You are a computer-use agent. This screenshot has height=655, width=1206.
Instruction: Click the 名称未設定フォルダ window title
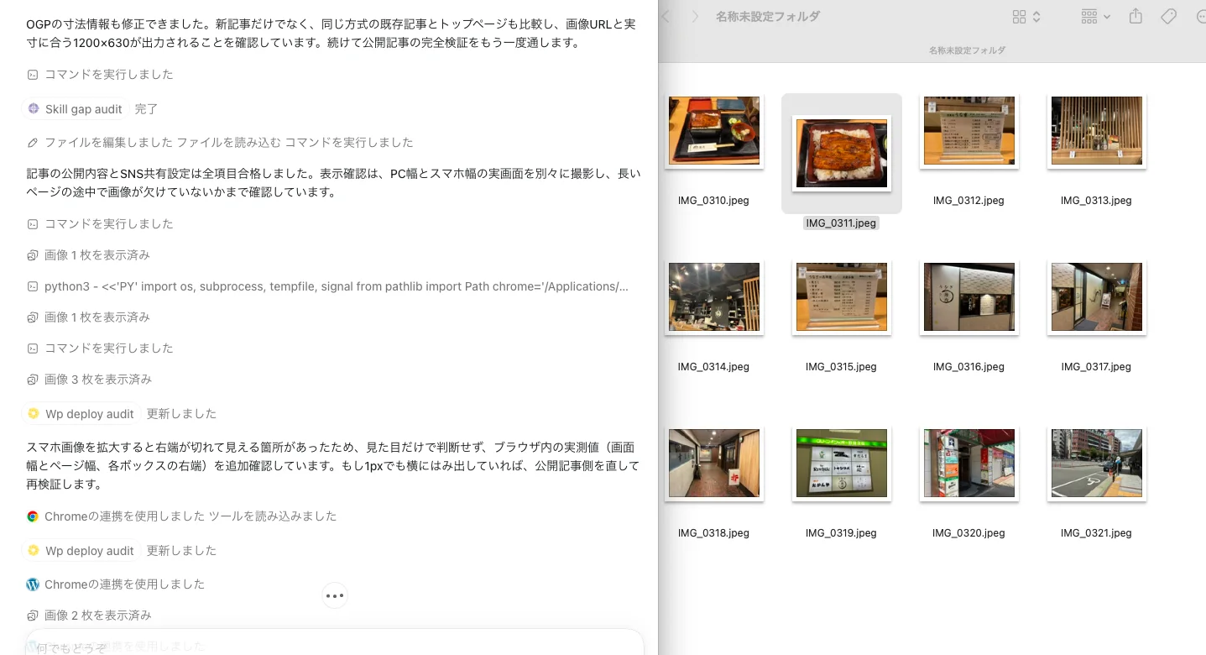coord(768,17)
